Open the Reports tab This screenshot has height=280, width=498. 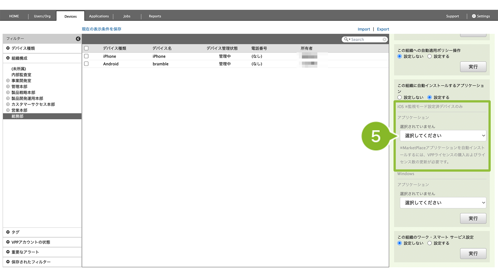point(155,16)
